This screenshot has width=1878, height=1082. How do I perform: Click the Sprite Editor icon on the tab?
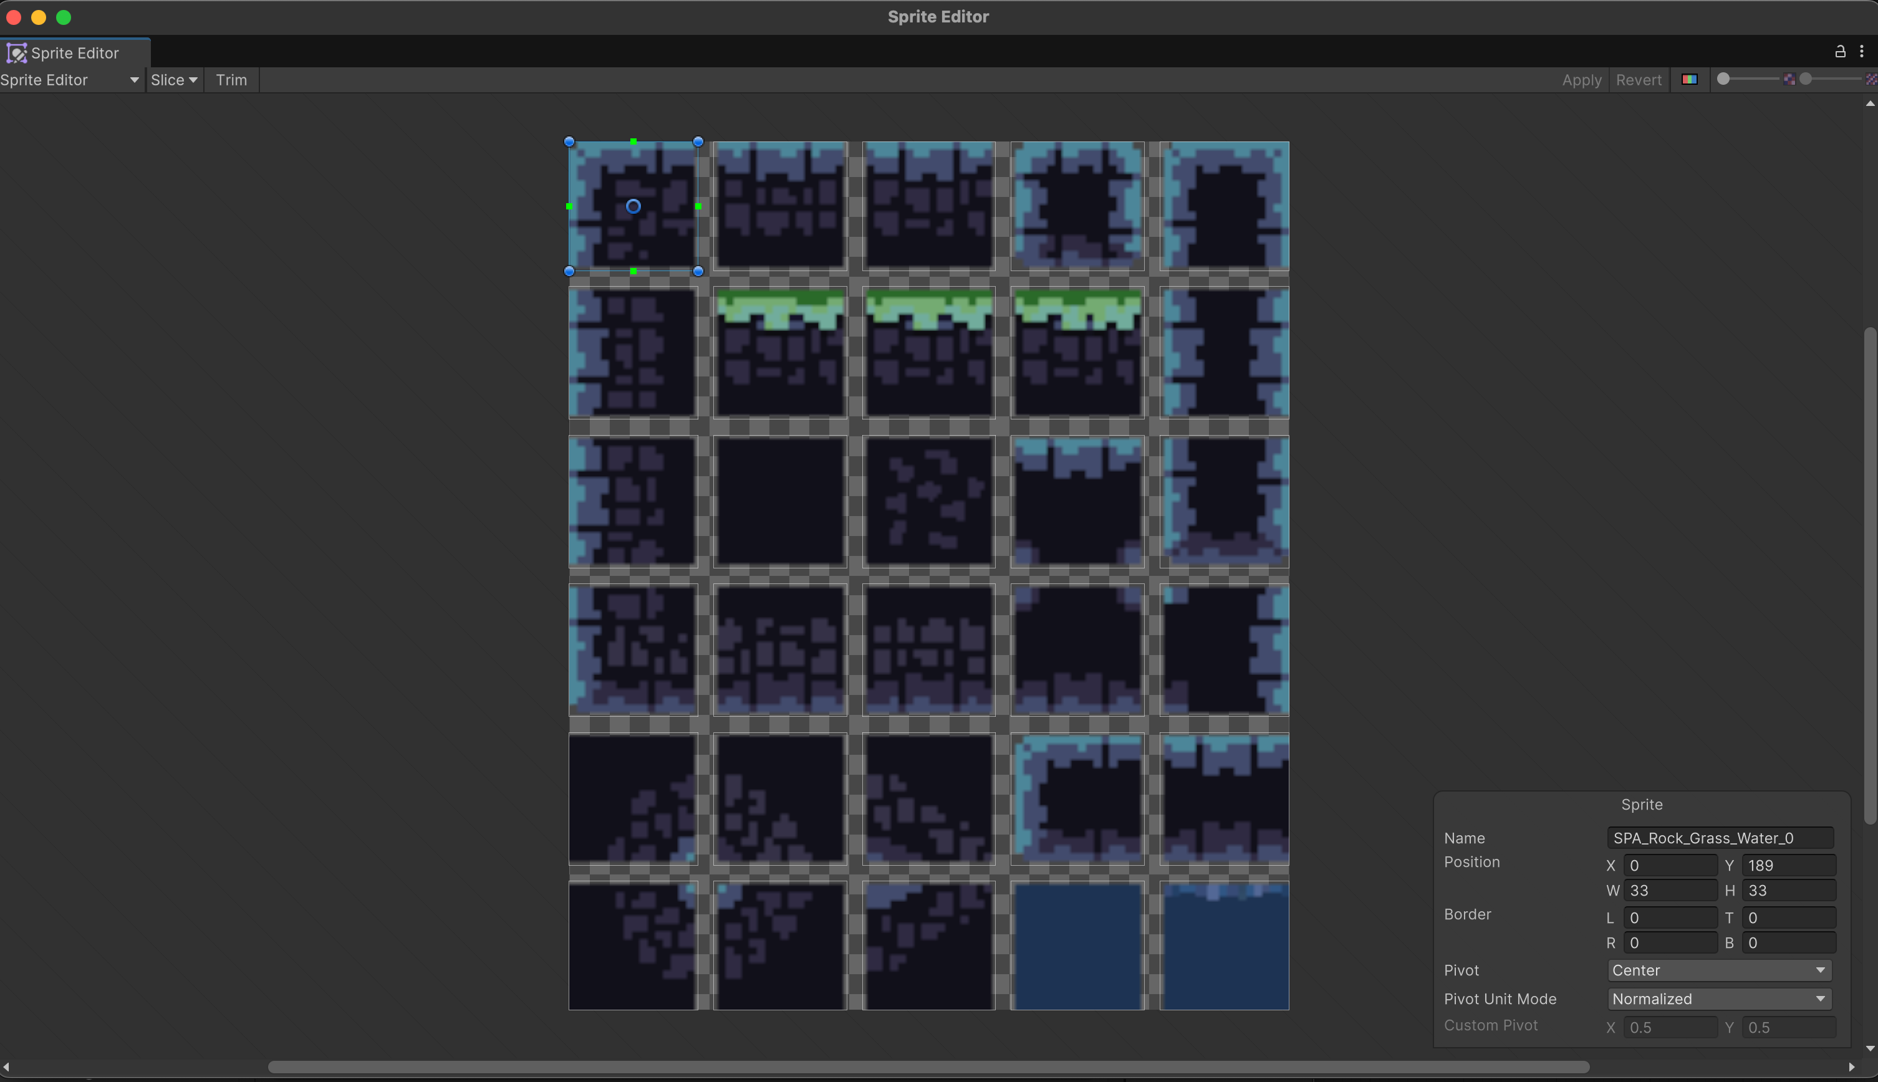(17, 52)
